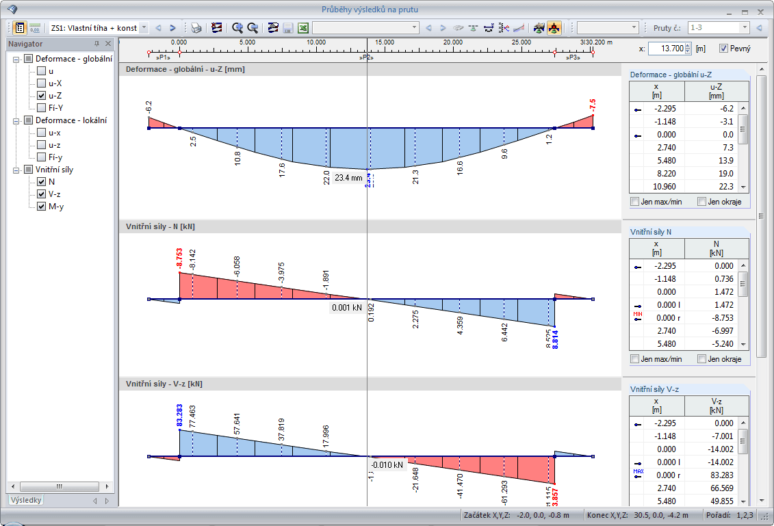Click tab scroll right arrow near Výsledky
This screenshot has width=774, height=526.
pos(107,501)
